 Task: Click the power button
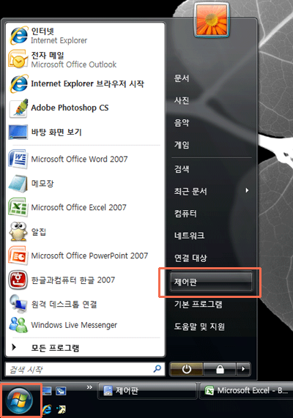pyautogui.click(x=187, y=369)
